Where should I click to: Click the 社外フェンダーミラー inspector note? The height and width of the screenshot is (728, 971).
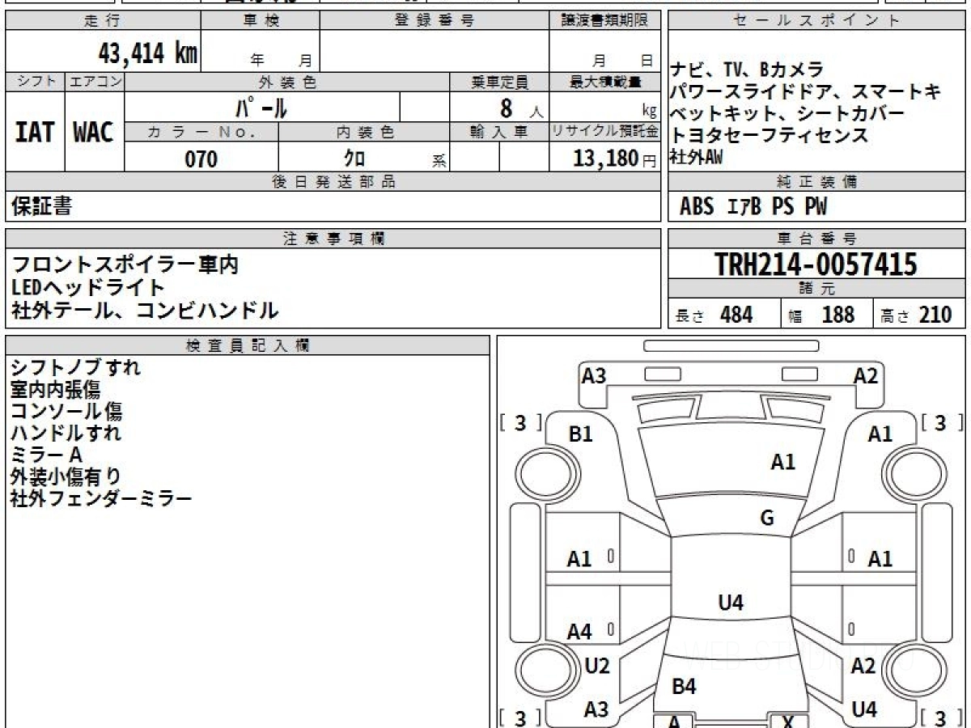click(x=101, y=498)
